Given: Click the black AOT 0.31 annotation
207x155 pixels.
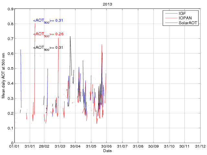Looking at the screenshot, I should [x=48, y=48].
